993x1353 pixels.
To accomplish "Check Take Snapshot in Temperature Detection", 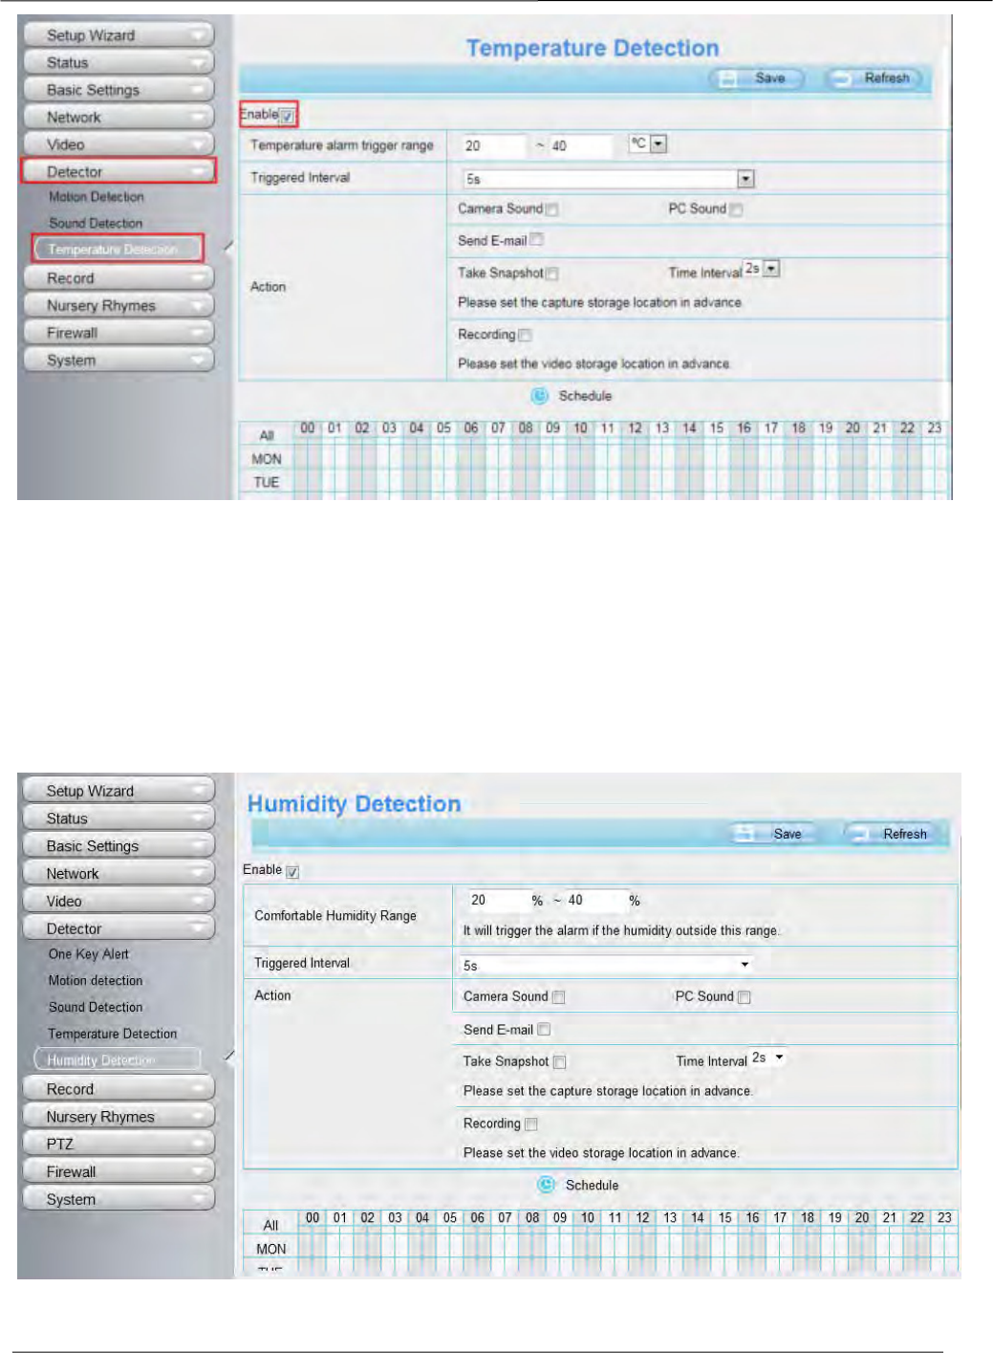I will pyautogui.click(x=552, y=273).
